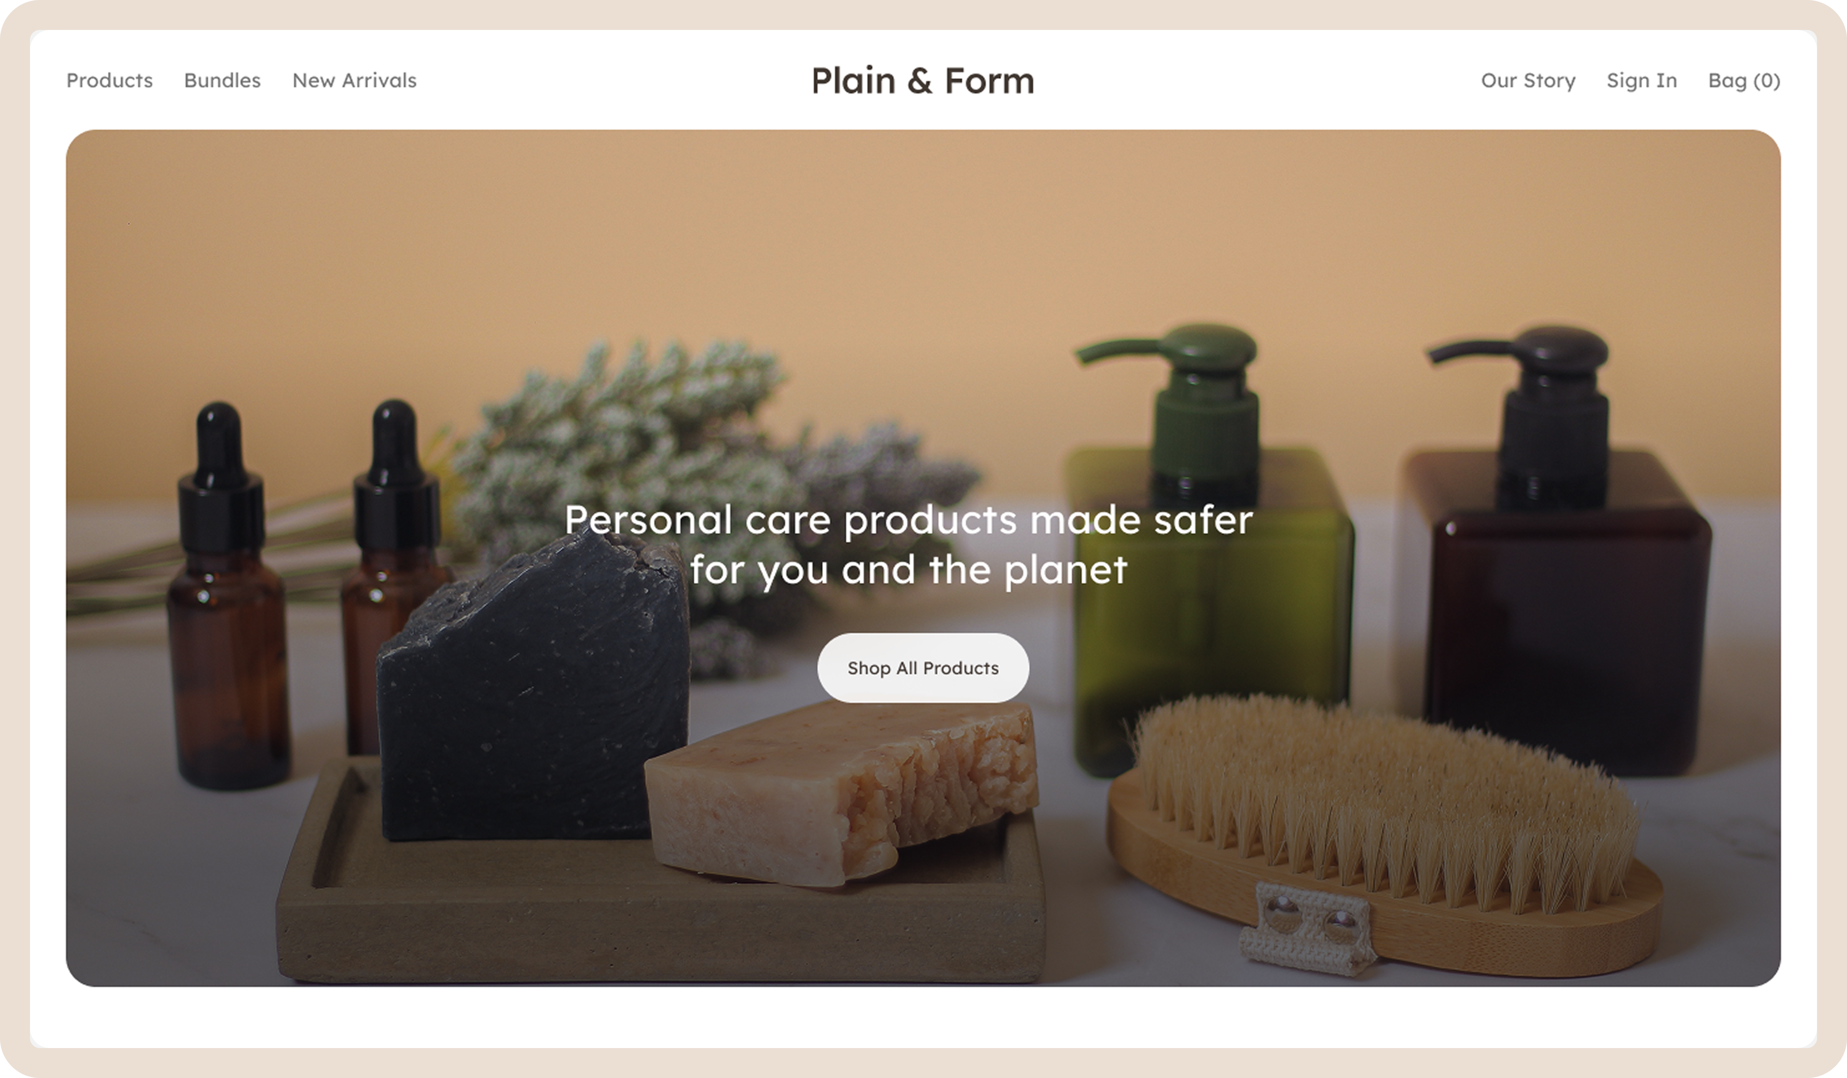Open New Arrivals in the header
Image resolution: width=1847 pixels, height=1078 pixels.
click(x=354, y=81)
